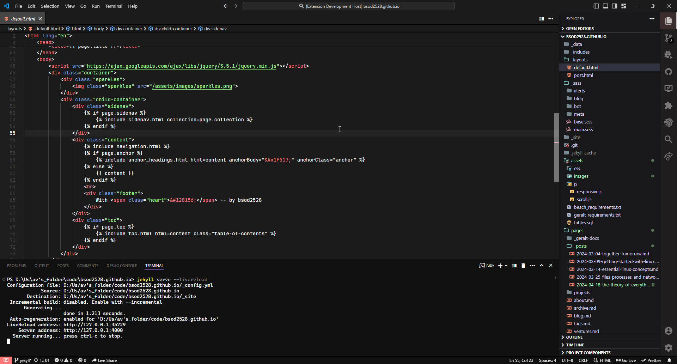Switch to the Debug Console tab
Viewport: 677px width, 364px height.
(x=122, y=266)
